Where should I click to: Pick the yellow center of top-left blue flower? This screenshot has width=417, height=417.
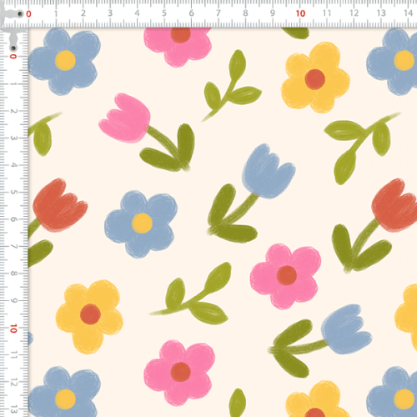click(x=65, y=60)
